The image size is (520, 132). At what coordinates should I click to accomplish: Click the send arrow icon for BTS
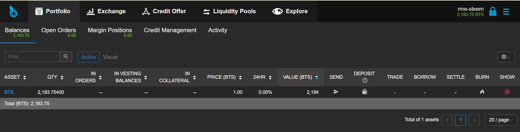point(336,92)
